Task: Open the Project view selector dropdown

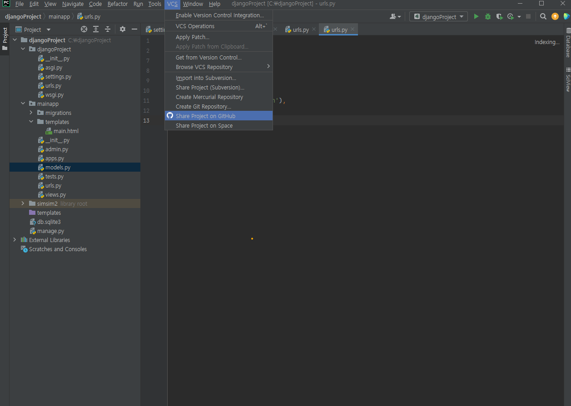Action: click(33, 30)
